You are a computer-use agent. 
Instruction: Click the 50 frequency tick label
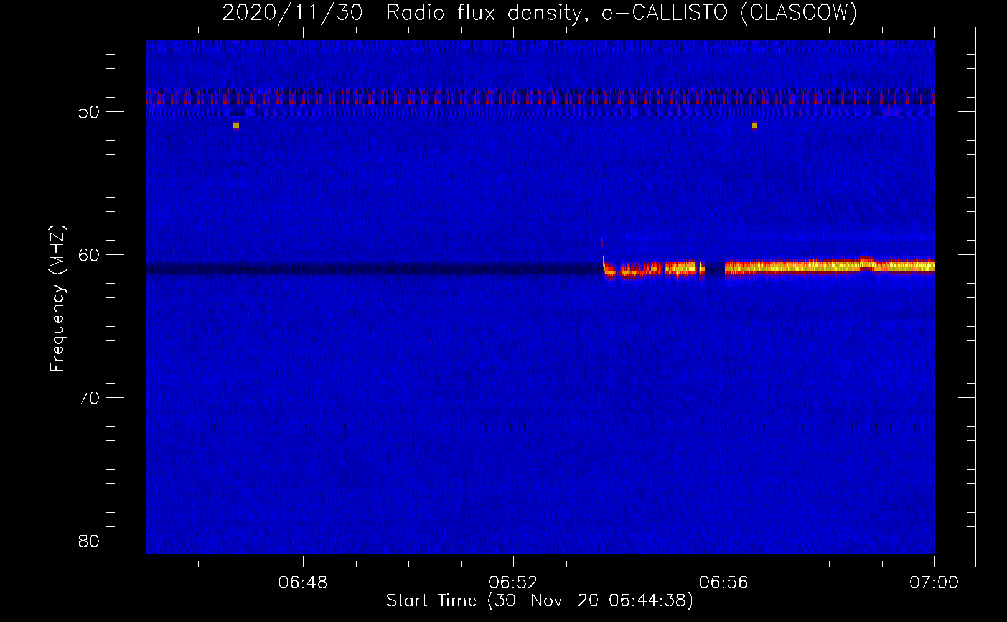[90, 112]
